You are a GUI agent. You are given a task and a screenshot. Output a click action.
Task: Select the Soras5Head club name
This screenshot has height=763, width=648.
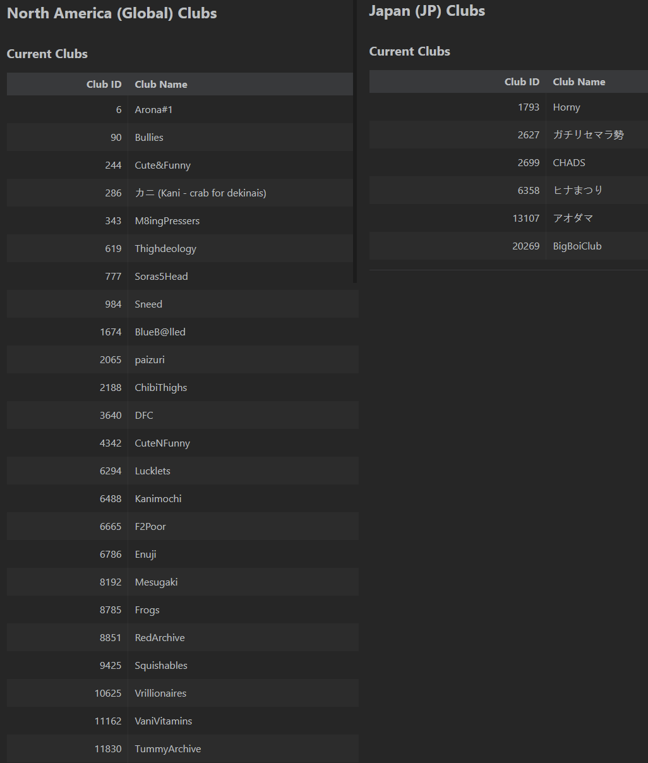[161, 276]
